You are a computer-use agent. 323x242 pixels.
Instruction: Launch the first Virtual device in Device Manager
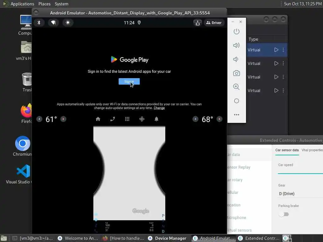pyautogui.click(x=276, y=50)
